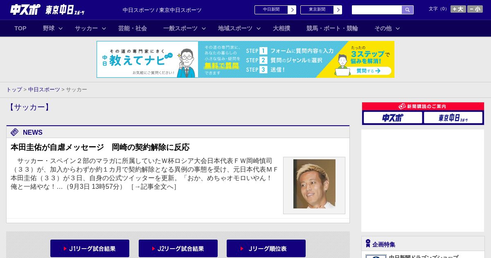This screenshot has width=491, height=258.
Task: Open the 中日新聞ドラゴンズショップ link
Action: pos(423,256)
